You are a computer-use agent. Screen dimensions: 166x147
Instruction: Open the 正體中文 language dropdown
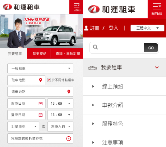pyautogui.click(x=147, y=28)
